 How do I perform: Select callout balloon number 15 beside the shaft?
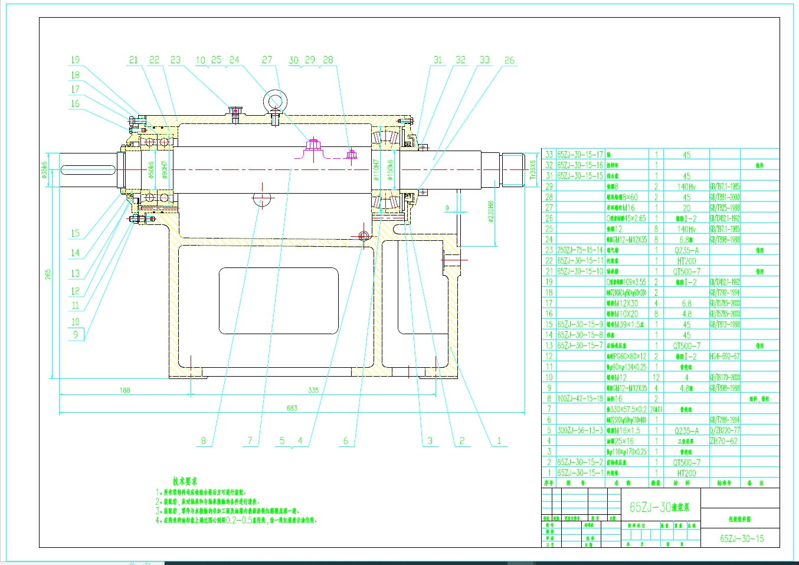tap(75, 233)
